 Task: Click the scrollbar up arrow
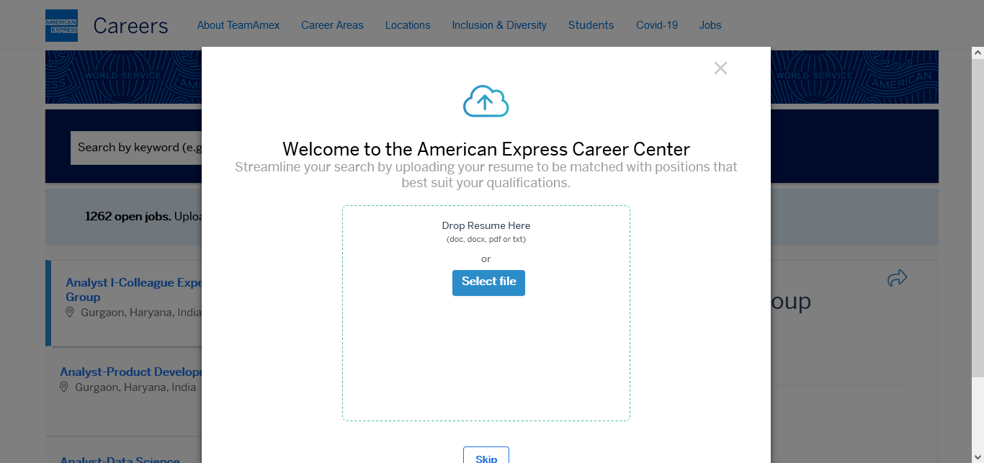(x=978, y=53)
